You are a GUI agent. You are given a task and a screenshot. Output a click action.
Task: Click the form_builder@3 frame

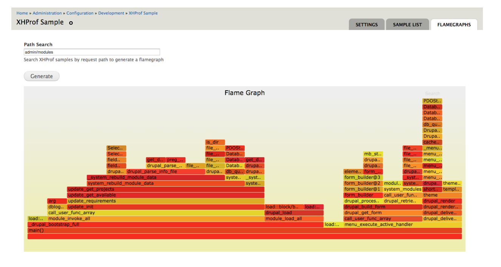tap(363, 178)
